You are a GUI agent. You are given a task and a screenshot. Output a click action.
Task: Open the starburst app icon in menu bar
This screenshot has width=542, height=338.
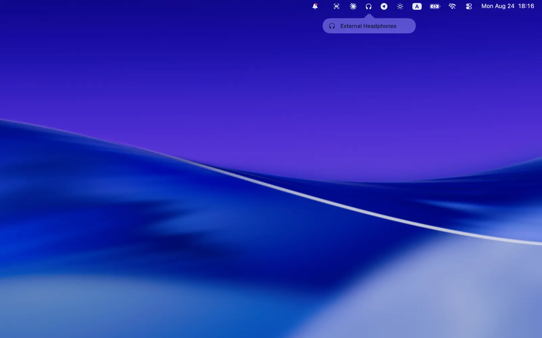pos(353,6)
